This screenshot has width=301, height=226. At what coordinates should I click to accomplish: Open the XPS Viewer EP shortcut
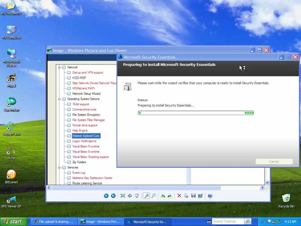click(11, 201)
